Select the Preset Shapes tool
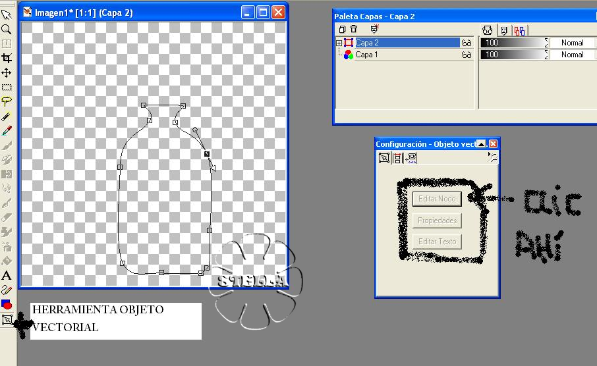Screen dimensions: 597x366 (x=7, y=304)
